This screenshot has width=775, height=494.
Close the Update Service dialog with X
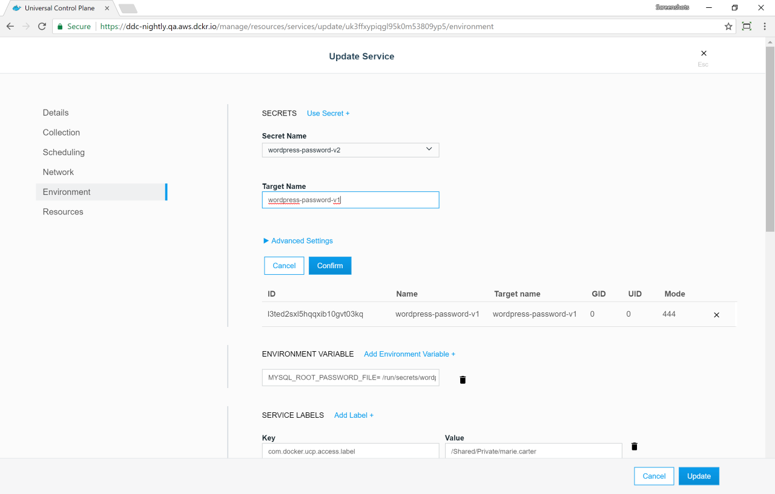[x=703, y=54]
